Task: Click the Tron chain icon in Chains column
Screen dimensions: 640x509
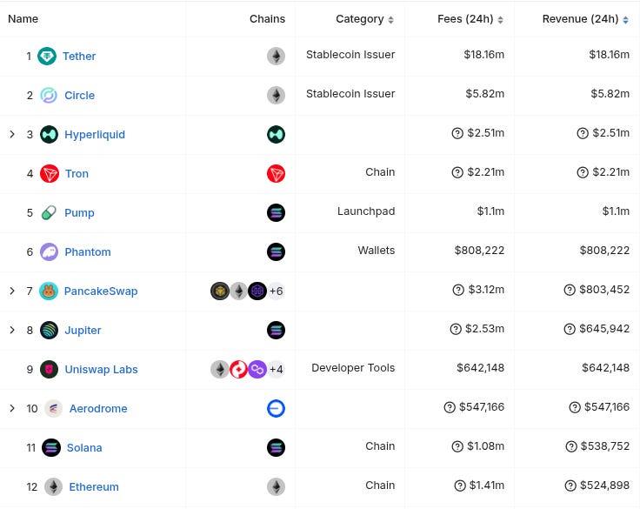Action: pyautogui.click(x=276, y=174)
